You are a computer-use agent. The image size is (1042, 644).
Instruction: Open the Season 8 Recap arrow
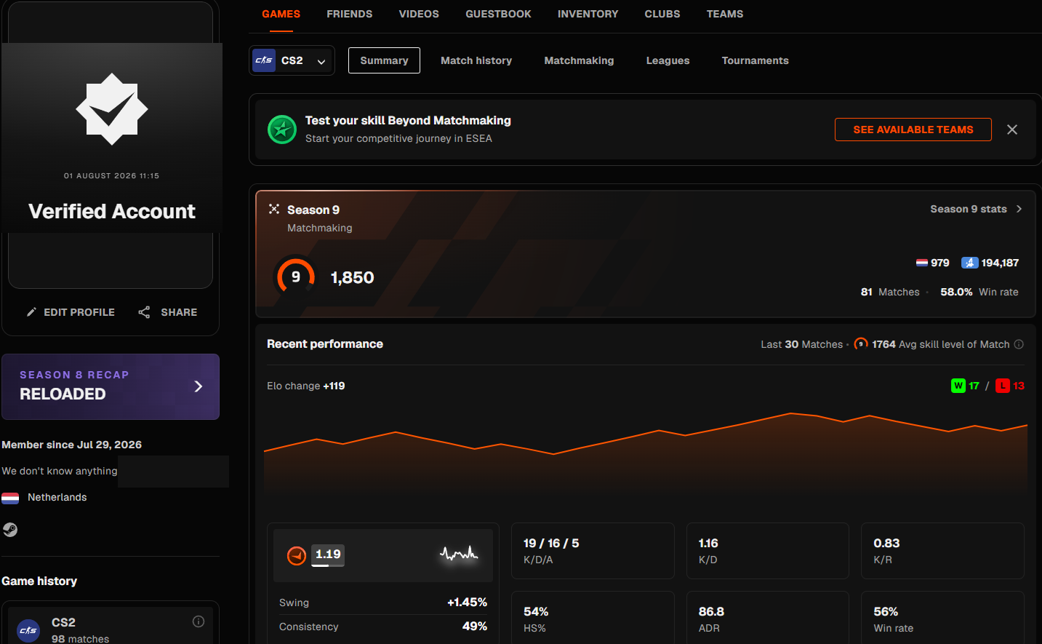tap(198, 386)
